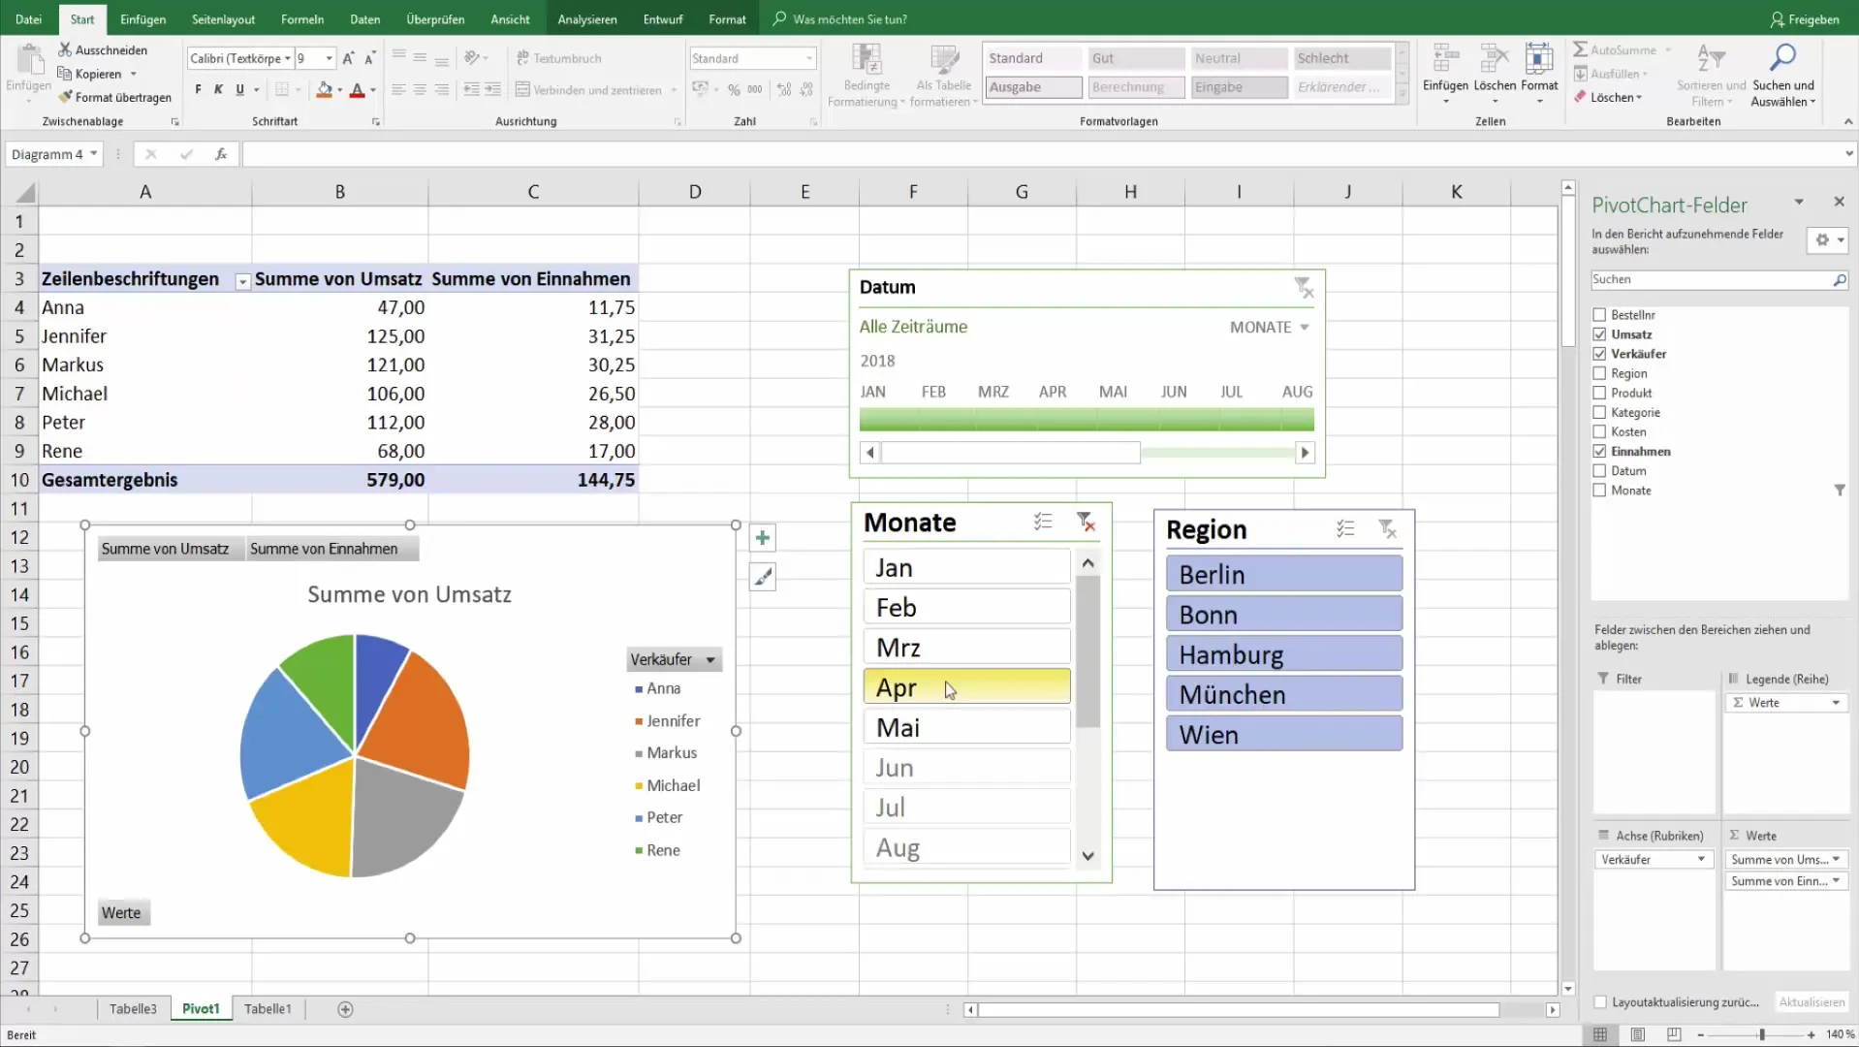Image resolution: width=1859 pixels, height=1047 pixels.
Task: Switch to Tabelle1 sheet tab
Action: tap(268, 1009)
